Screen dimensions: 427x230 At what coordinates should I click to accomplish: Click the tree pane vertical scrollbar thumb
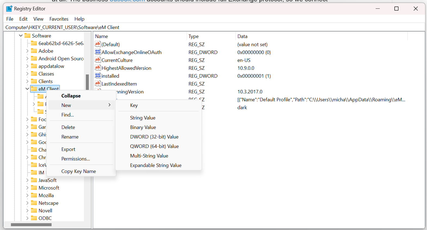[x=87, y=82]
